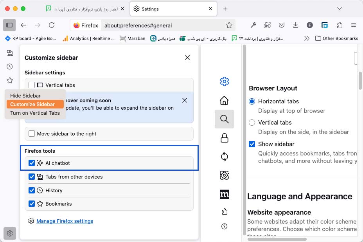
Task: Select the Search category magnifier icon
Action: click(224, 119)
